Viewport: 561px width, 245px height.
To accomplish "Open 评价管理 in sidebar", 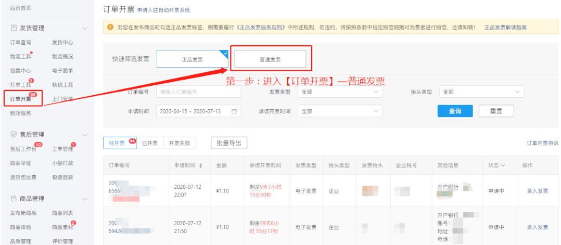I will click(x=62, y=241).
